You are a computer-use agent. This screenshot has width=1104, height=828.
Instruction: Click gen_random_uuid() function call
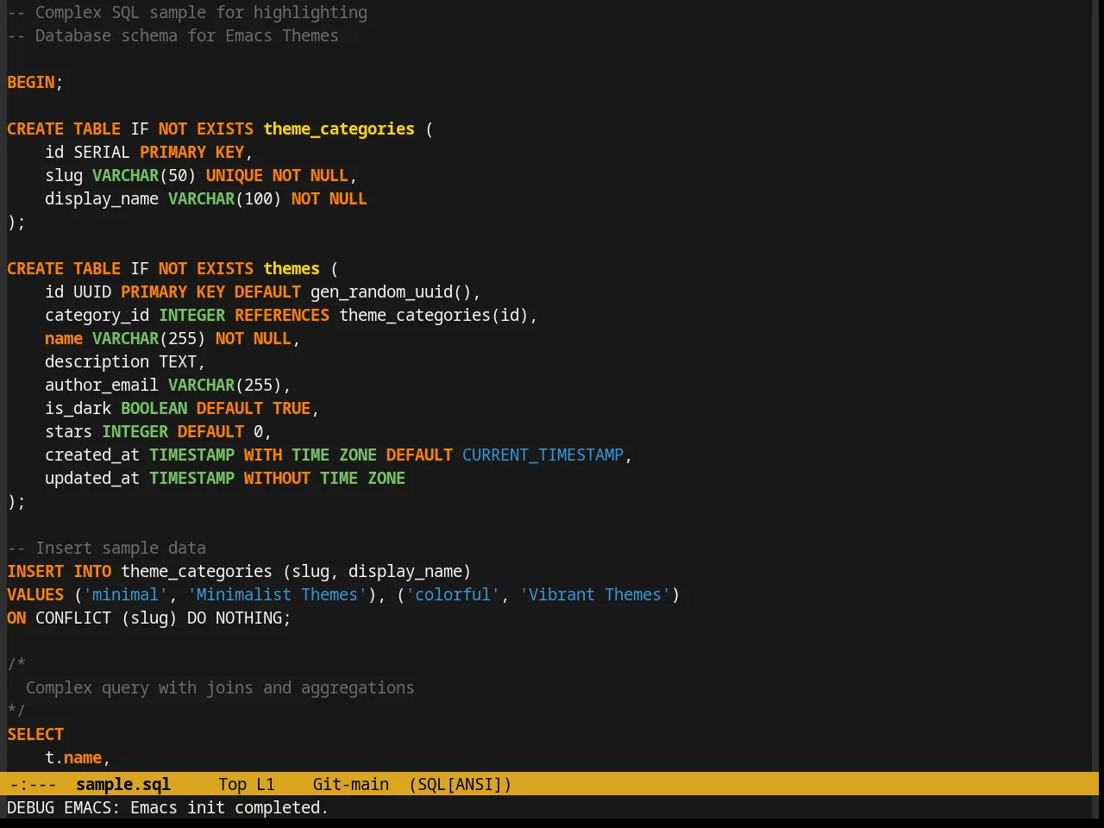point(391,292)
